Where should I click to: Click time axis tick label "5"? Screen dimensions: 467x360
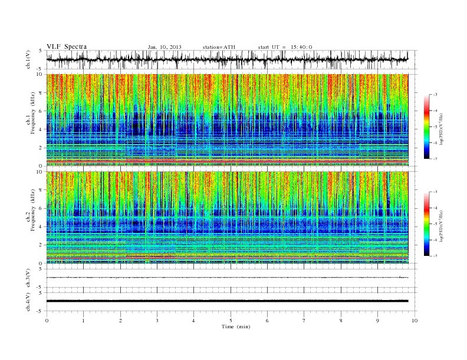[x=231, y=321]
